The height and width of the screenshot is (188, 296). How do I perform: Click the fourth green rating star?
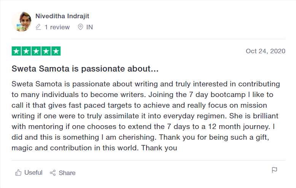coord(46,51)
